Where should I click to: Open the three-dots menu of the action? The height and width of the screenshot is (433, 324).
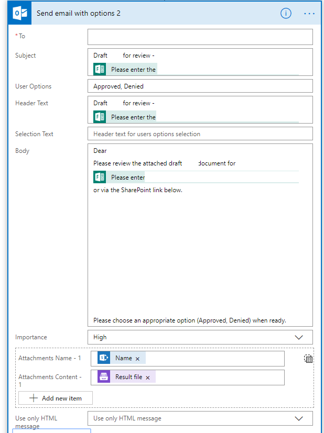(309, 14)
